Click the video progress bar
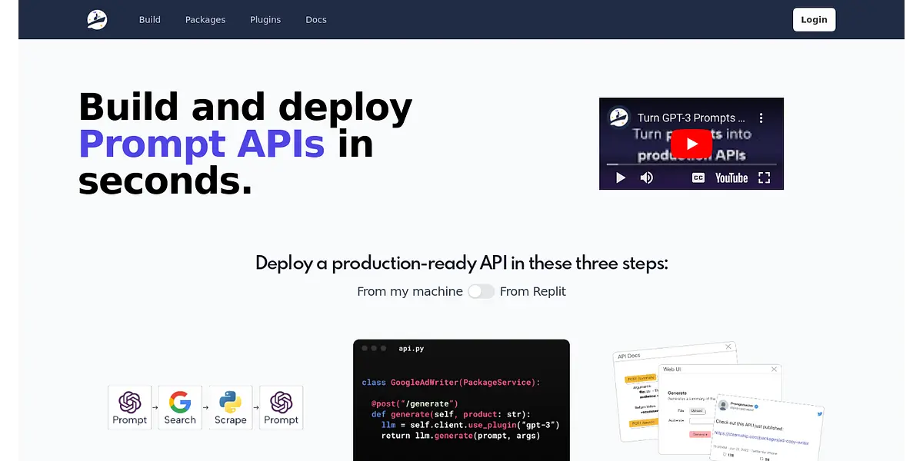The image size is (923, 461). point(691,164)
